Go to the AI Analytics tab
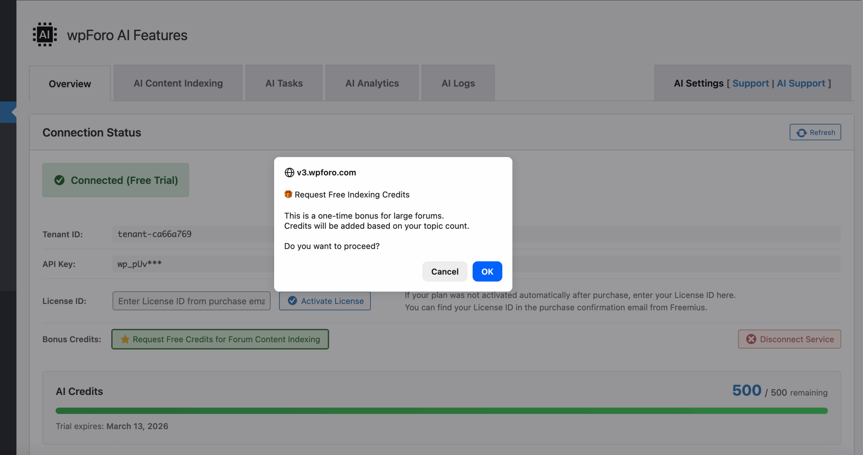 372,83
